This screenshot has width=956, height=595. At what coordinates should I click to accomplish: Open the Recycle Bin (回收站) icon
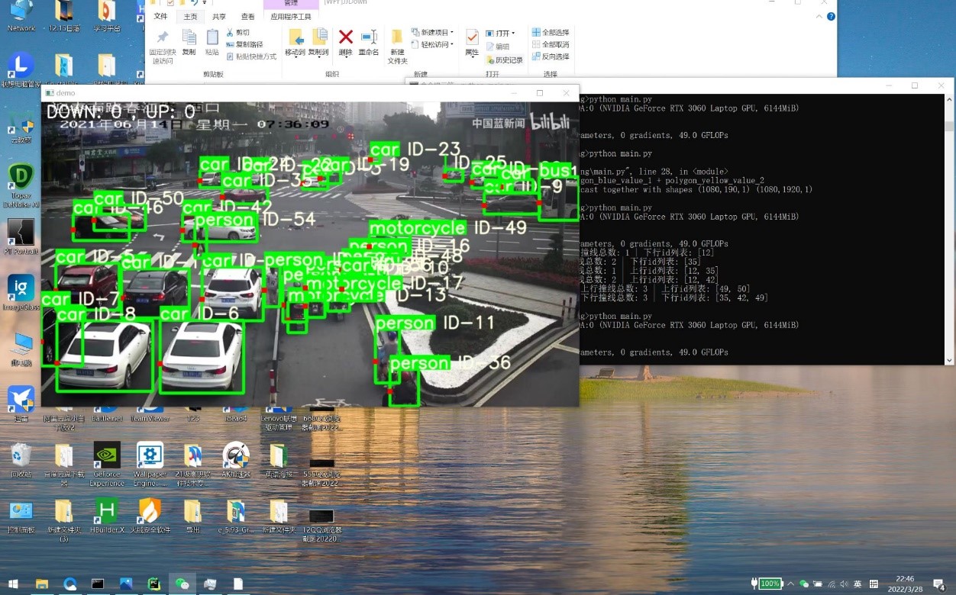[x=21, y=459]
